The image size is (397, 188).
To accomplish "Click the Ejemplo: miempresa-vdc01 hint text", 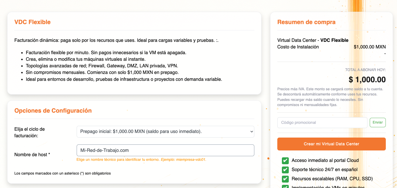I will pyautogui.click(x=183, y=160).
